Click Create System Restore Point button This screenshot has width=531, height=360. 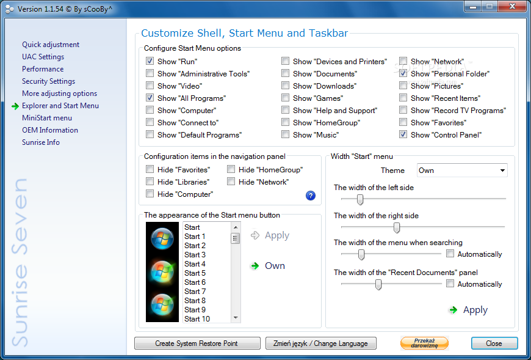(x=197, y=343)
